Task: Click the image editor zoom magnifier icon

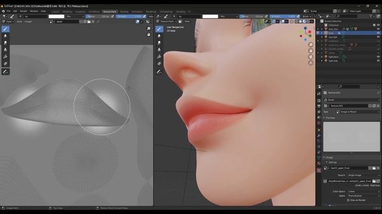Action: (x=149, y=29)
